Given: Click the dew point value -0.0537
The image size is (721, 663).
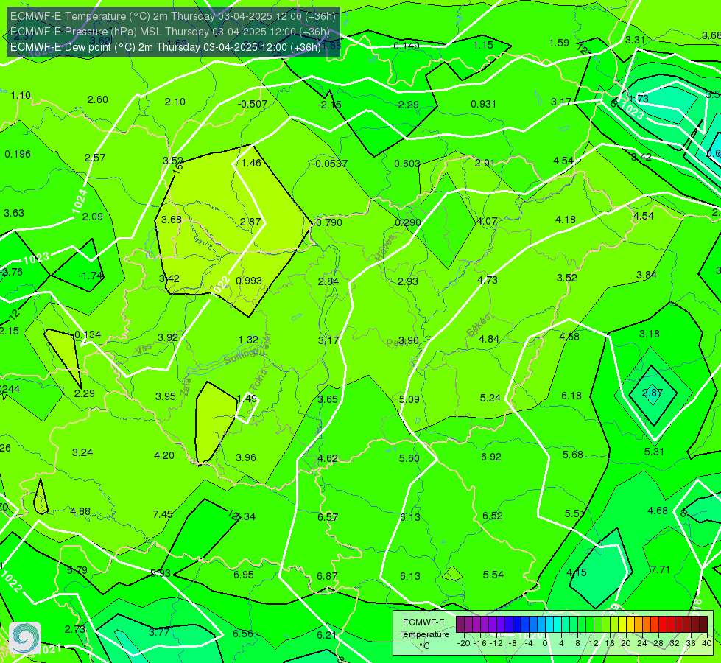Looking at the screenshot, I should [x=330, y=164].
